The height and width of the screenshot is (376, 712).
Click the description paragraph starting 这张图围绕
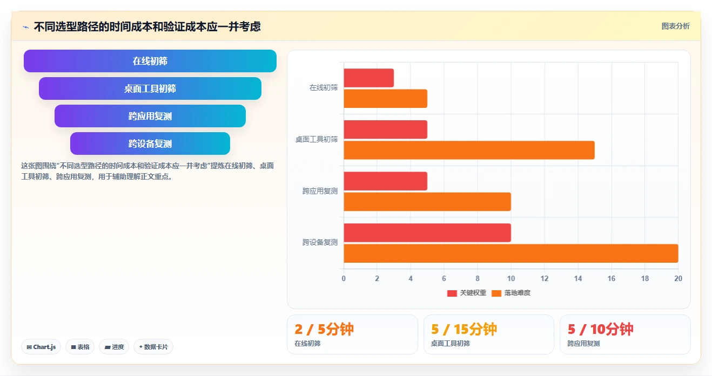[147, 171]
